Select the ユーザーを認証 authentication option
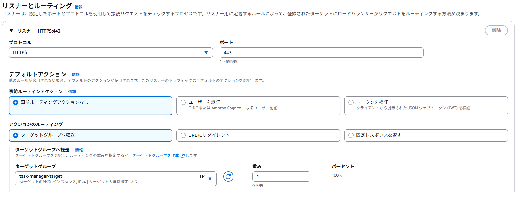Image resolution: width=517 pixels, height=197 pixels. click(x=183, y=102)
